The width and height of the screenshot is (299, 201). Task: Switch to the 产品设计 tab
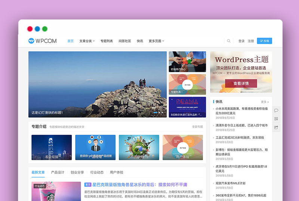pos(58,172)
